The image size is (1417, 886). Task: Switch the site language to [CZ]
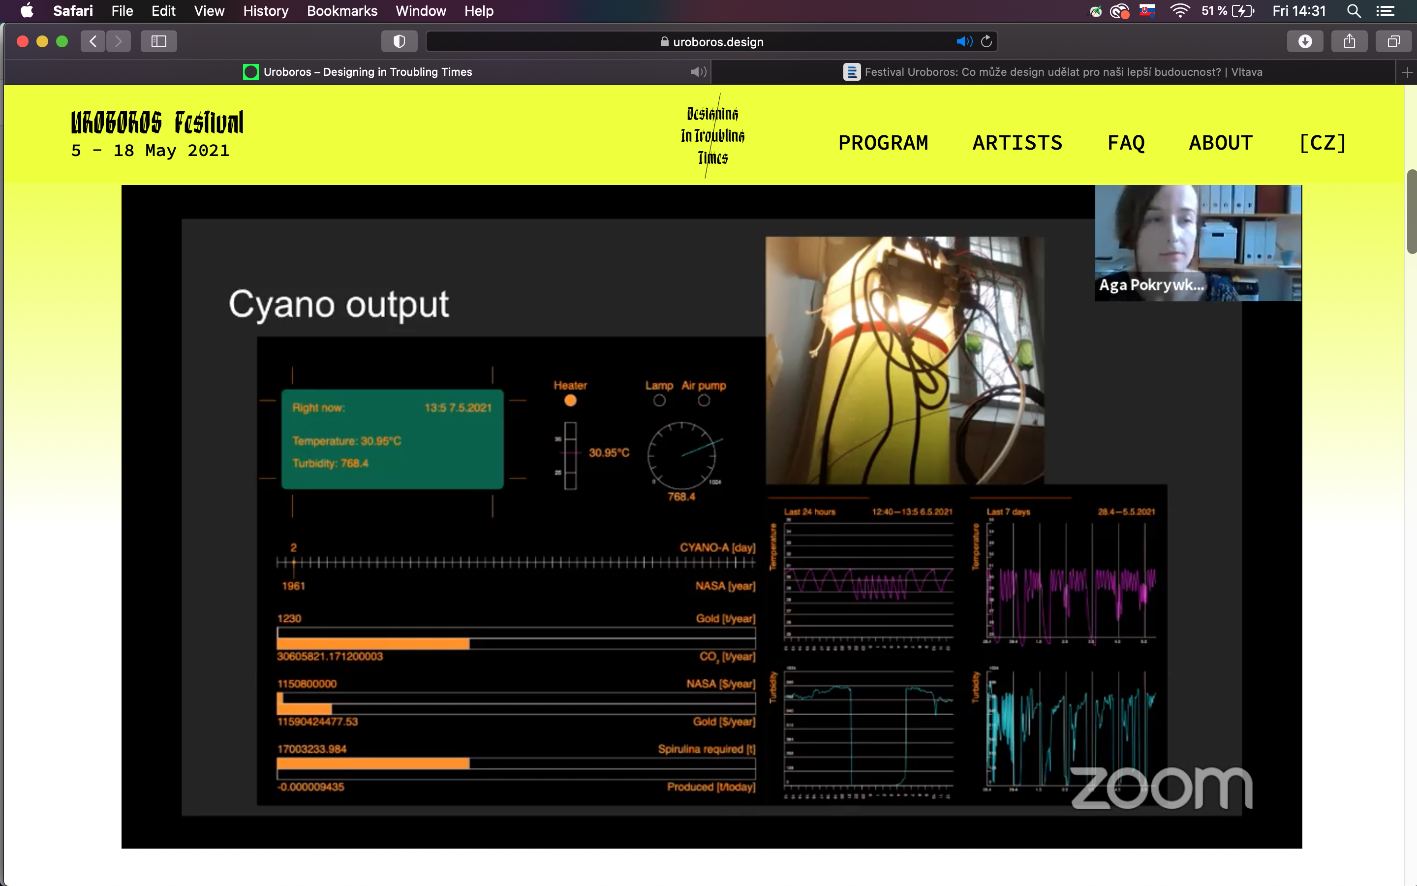(1322, 143)
